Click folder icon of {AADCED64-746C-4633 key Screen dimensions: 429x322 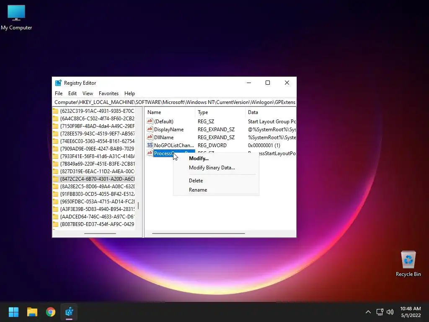(x=56, y=216)
